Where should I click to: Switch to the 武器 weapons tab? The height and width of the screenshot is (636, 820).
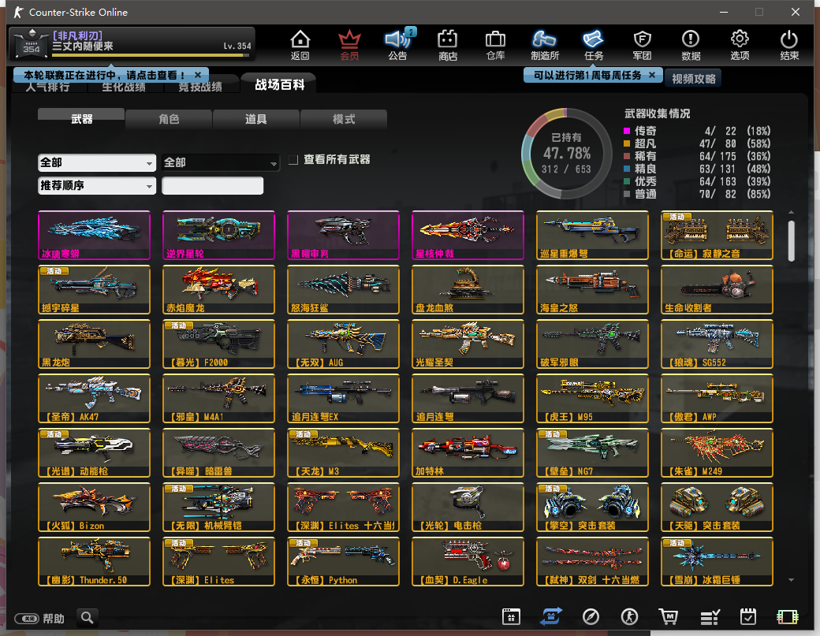[x=81, y=119]
